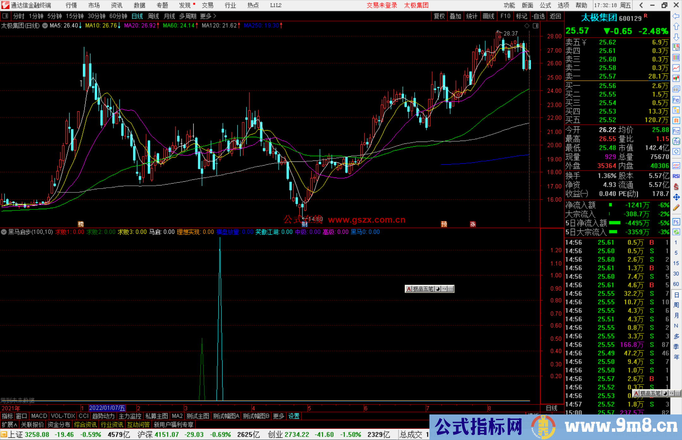Toggle the chart pane square icon near 28.37

pos(535,26)
